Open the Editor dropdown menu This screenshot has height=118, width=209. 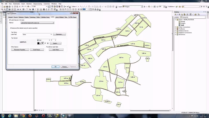74,7
